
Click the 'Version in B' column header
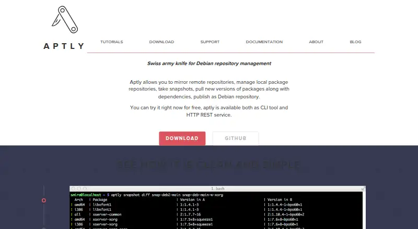[280, 199]
